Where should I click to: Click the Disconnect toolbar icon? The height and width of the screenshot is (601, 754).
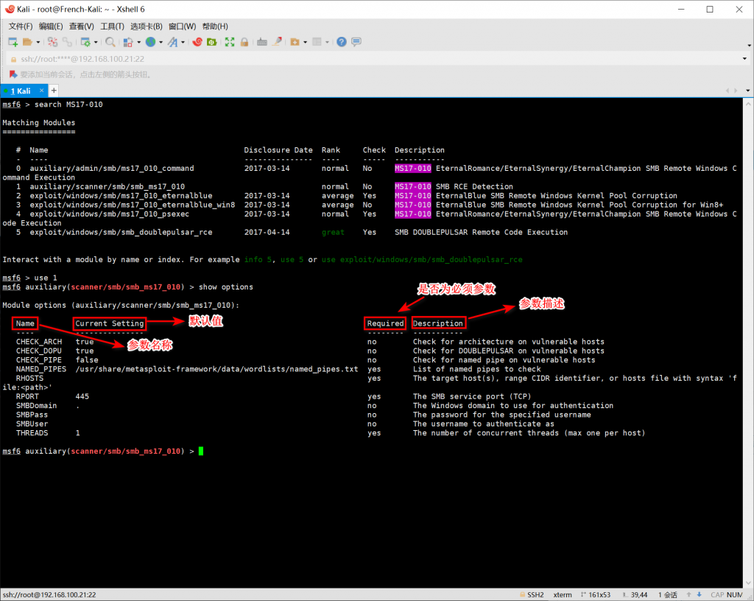(52, 42)
